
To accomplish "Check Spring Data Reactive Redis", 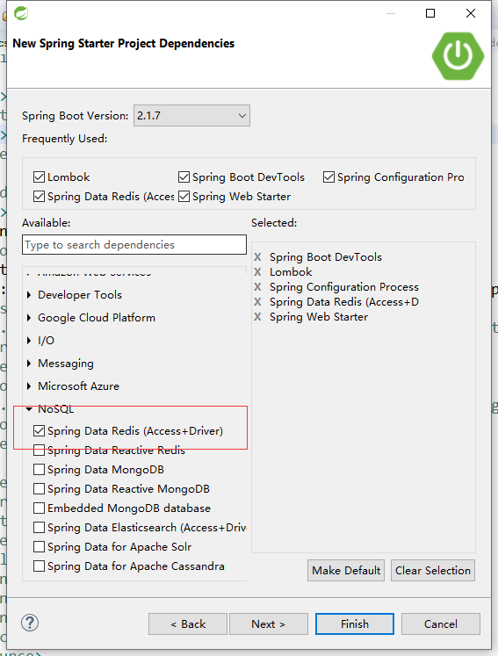I will [x=39, y=451].
